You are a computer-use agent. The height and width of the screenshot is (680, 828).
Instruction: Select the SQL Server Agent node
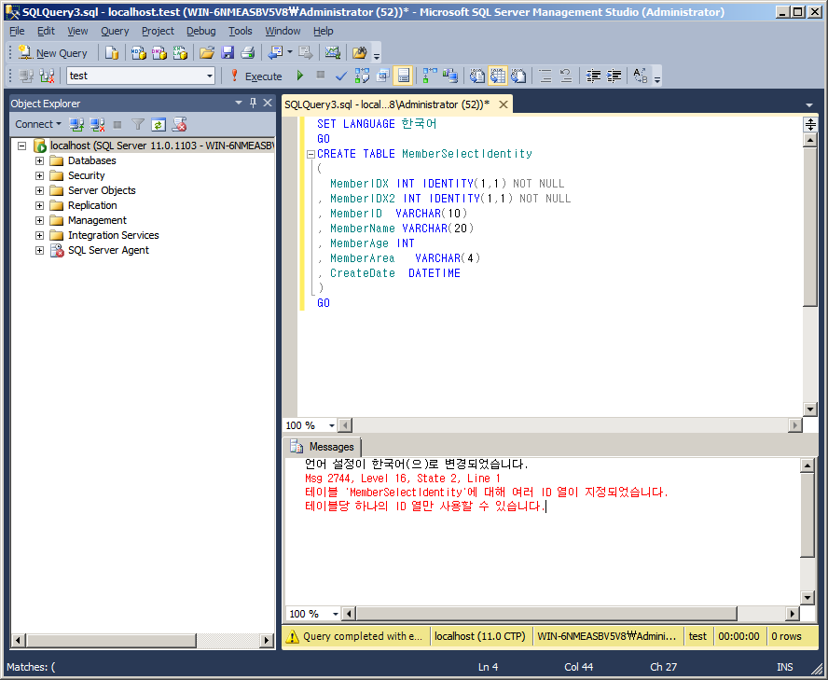point(108,250)
